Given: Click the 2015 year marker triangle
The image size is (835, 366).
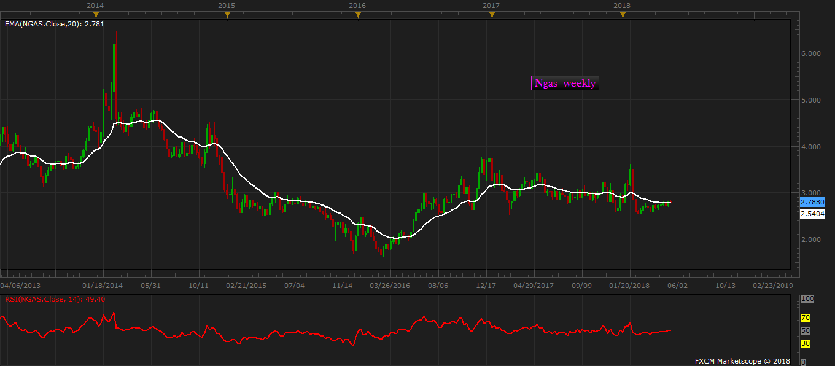Looking at the screenshot, I should coord(227,15).
